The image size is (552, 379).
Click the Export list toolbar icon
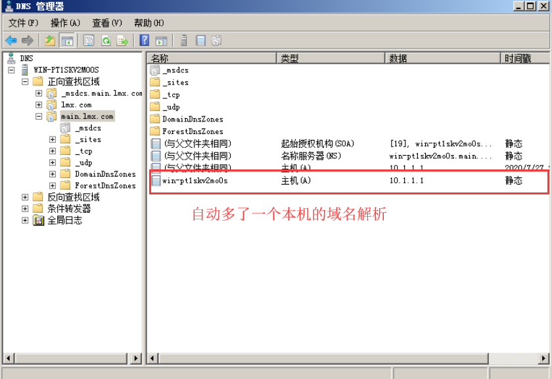click(122, 41)
